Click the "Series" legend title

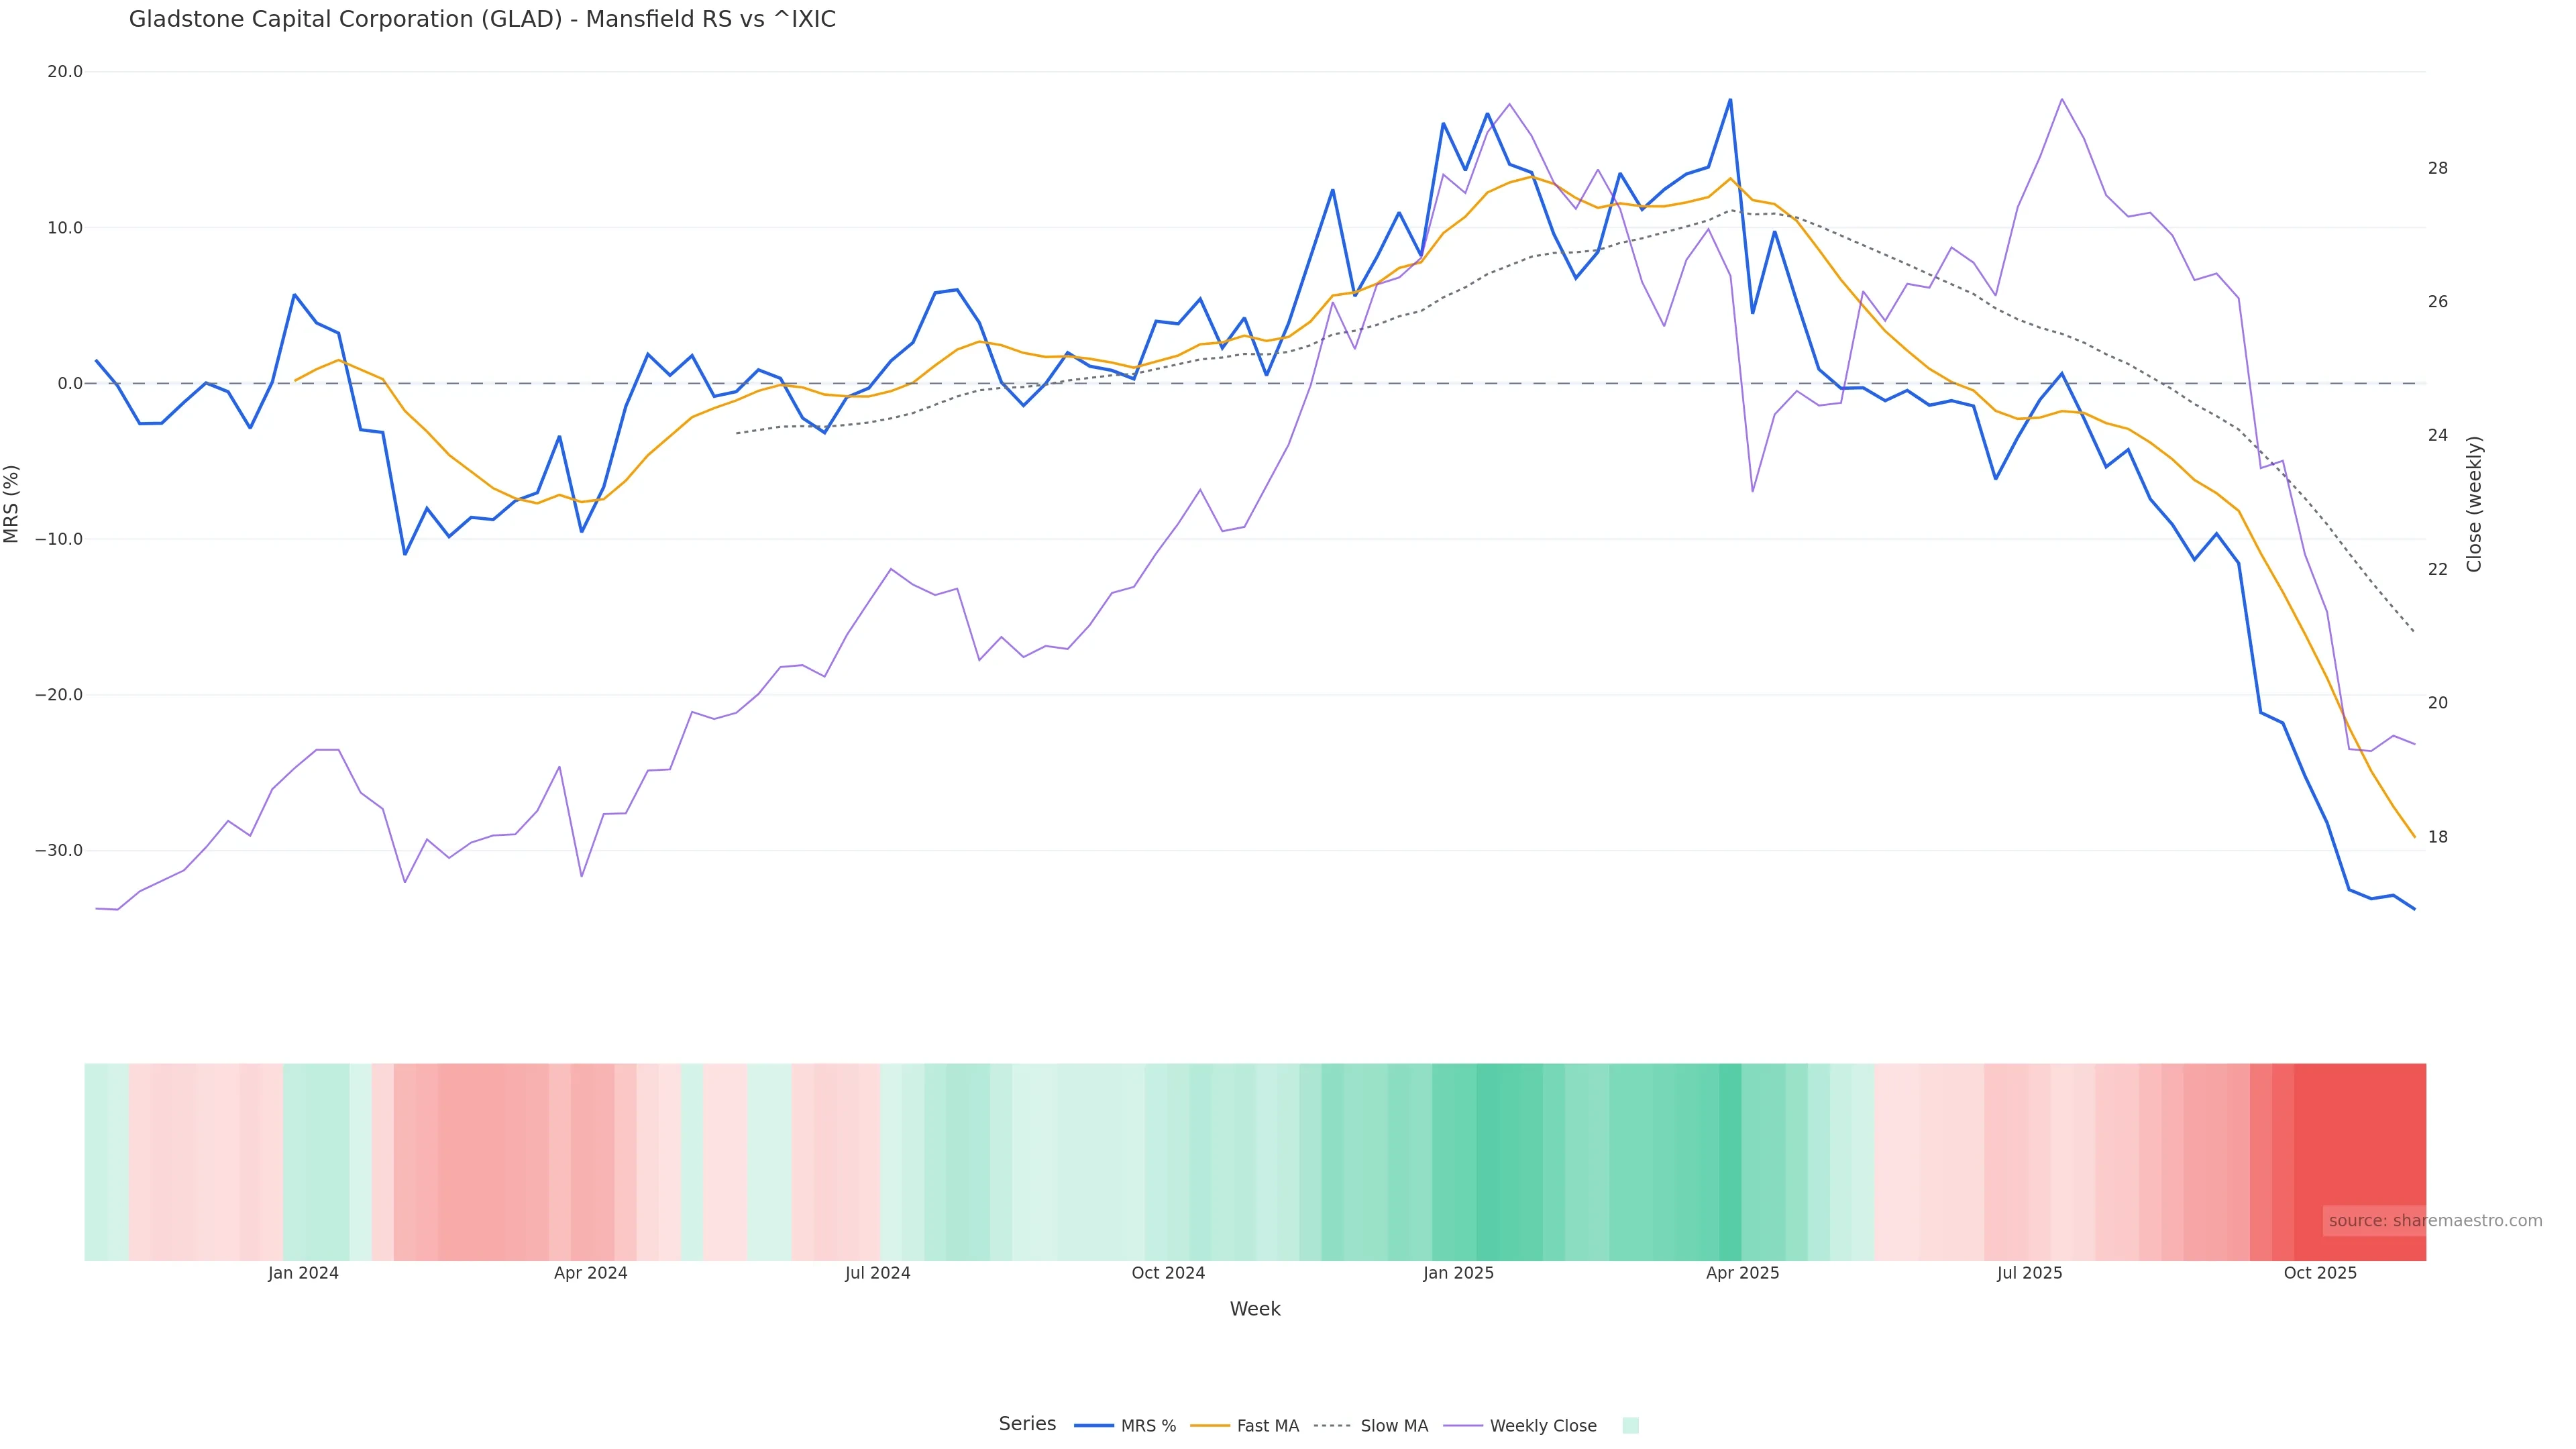(1027, 1424)
